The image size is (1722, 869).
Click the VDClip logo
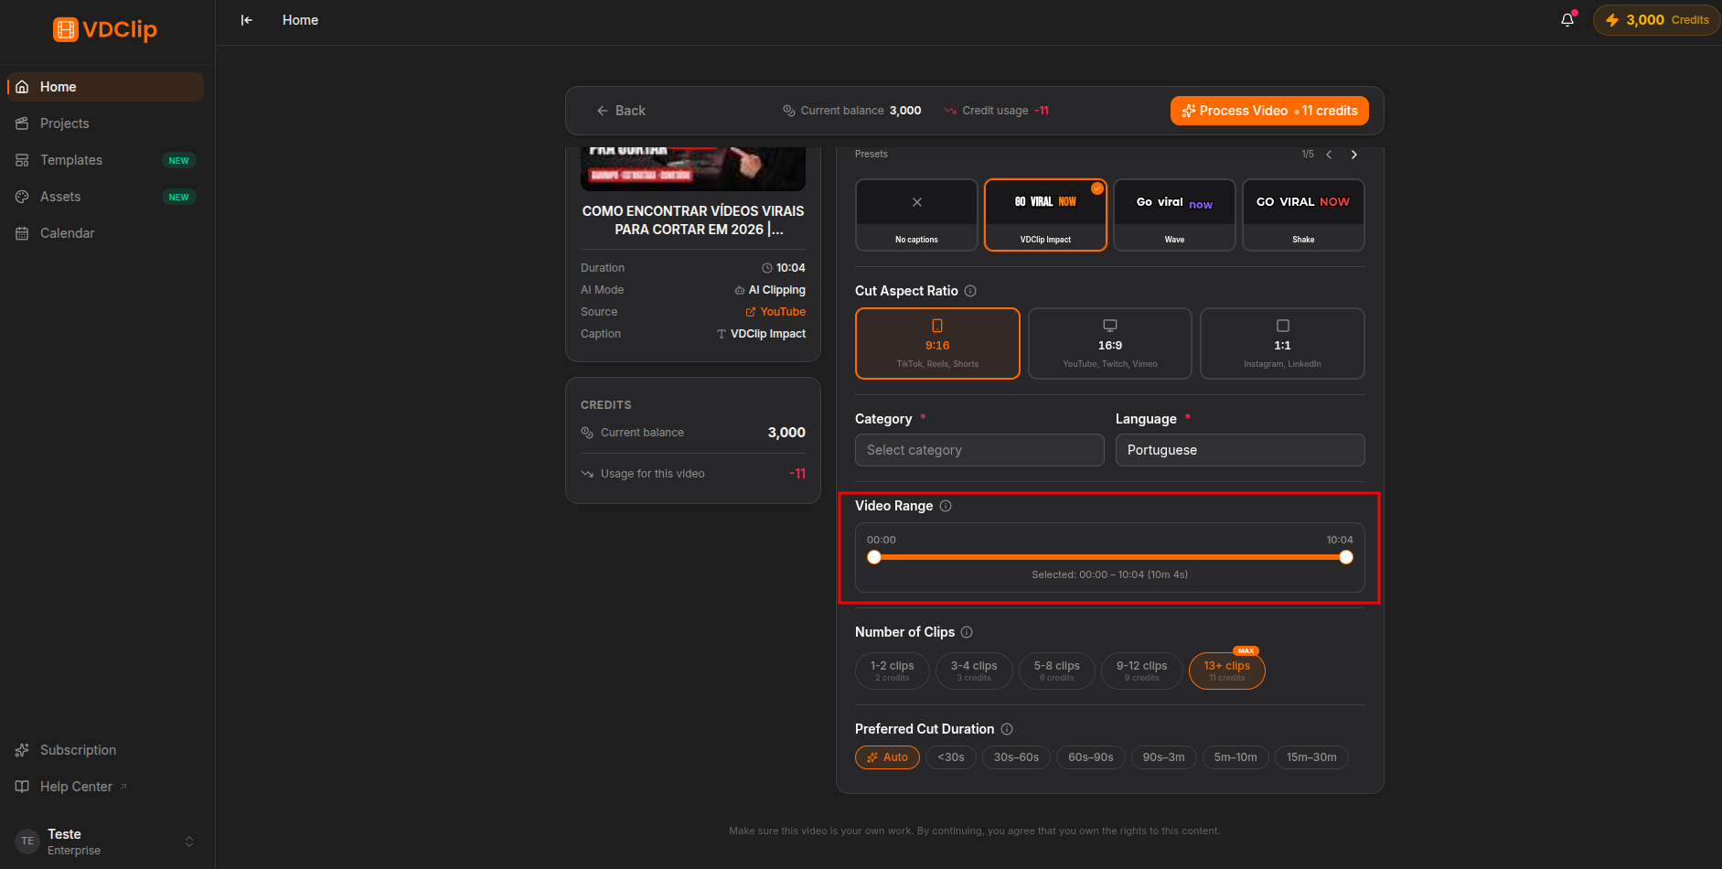click(105, 29)
